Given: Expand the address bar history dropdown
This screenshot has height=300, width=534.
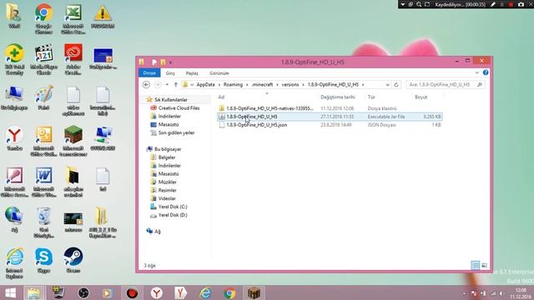Looking at the screenshot, I should pos(387,85).
